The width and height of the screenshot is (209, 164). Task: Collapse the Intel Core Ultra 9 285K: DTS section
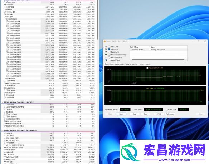(x=3, y=102)
